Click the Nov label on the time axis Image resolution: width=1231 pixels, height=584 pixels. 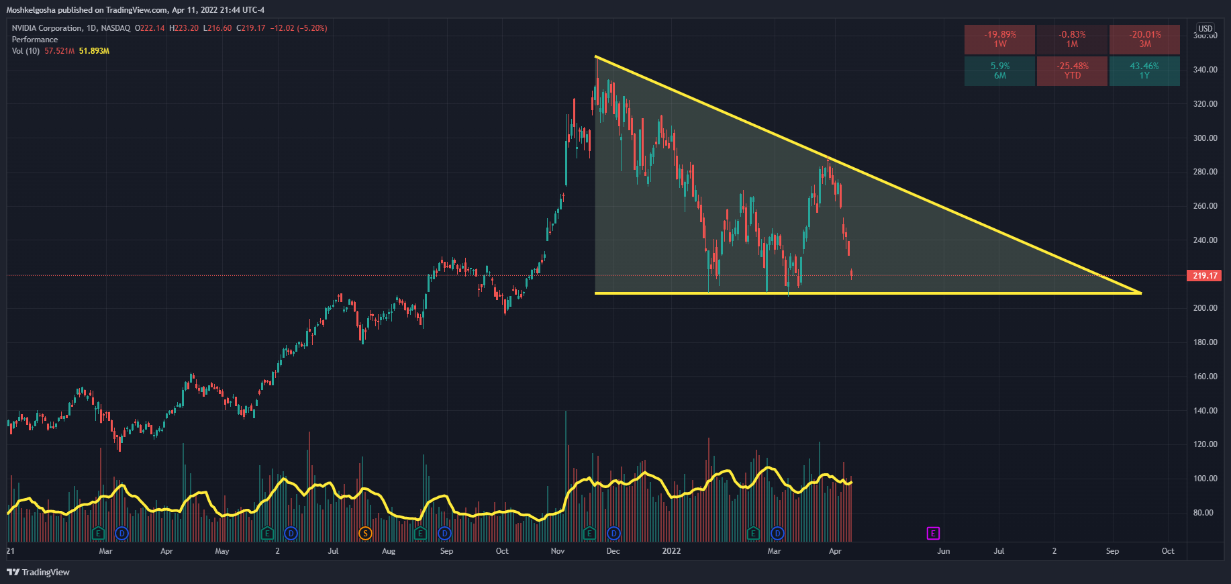tap(558, 551)
